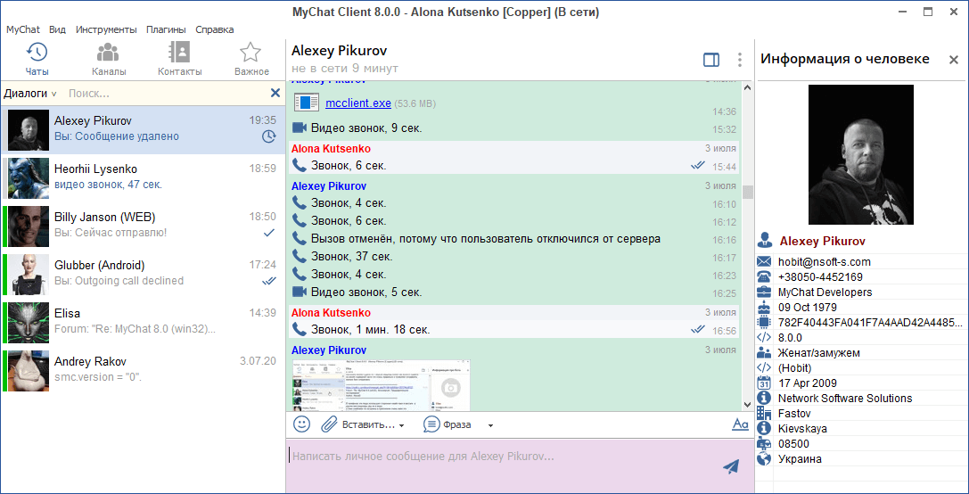Image resolution: width=969 pixels, height=494 pixels.
Task: Show Важное (Important) starred items
Action: click(251, 59)
